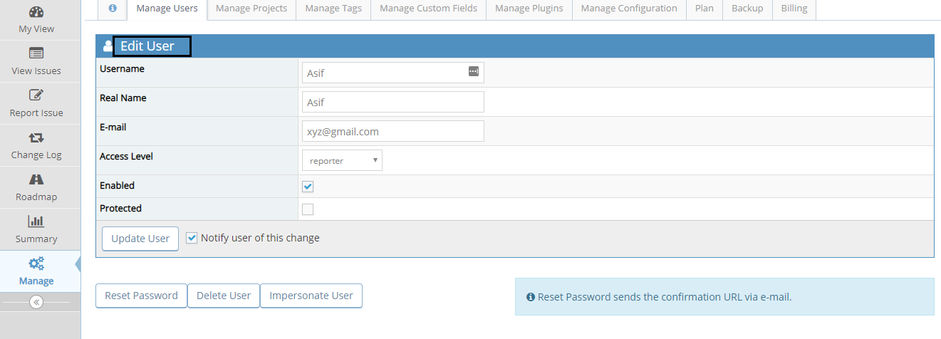Click the info icon tab

point(112,9)
